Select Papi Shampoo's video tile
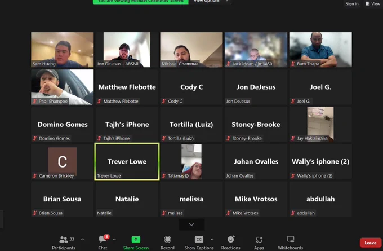383x251 pixels. click(63, 87)
